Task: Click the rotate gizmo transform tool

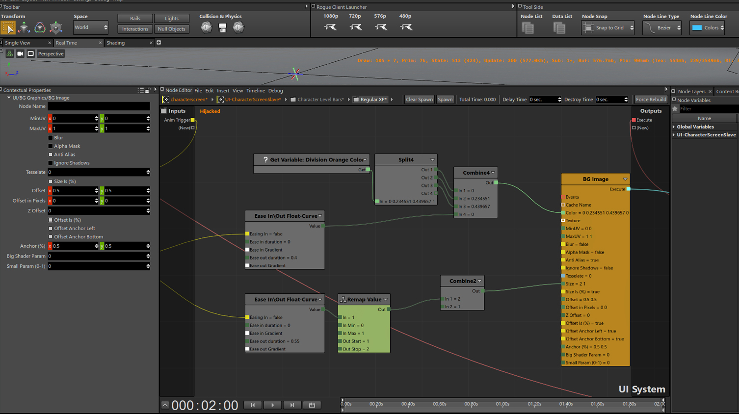Action: pos(40,27)
